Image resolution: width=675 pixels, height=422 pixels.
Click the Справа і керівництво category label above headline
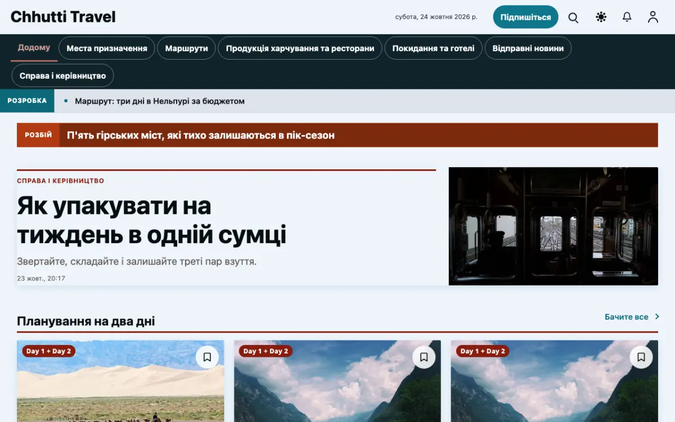tap(60, 181)
